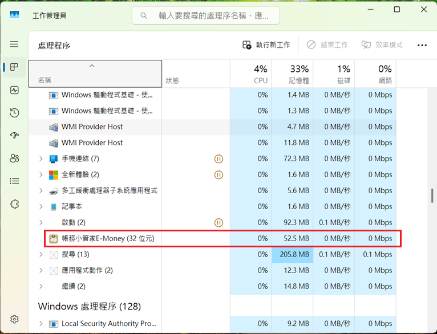437x334 pixels.
Task: Click 執行新工作 run new task button
Action: pyautogui.click(x=266, y=45)
